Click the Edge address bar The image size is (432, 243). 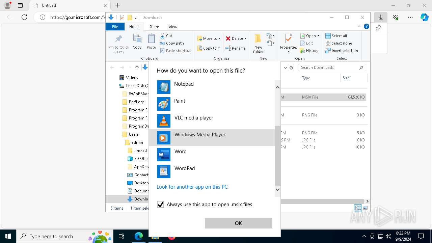(x=78, y=17)
